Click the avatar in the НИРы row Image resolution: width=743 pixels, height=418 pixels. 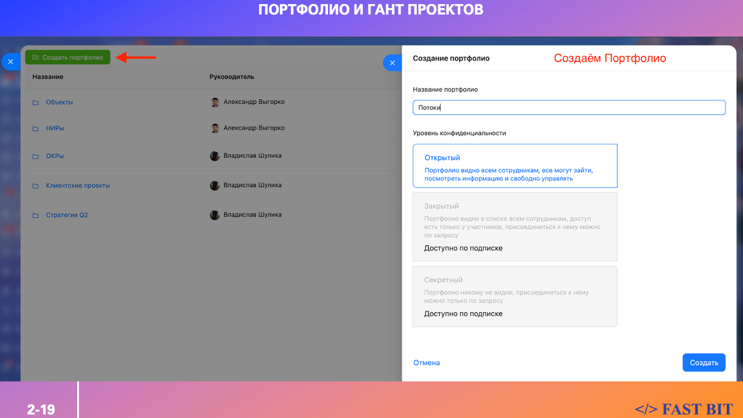215,128
